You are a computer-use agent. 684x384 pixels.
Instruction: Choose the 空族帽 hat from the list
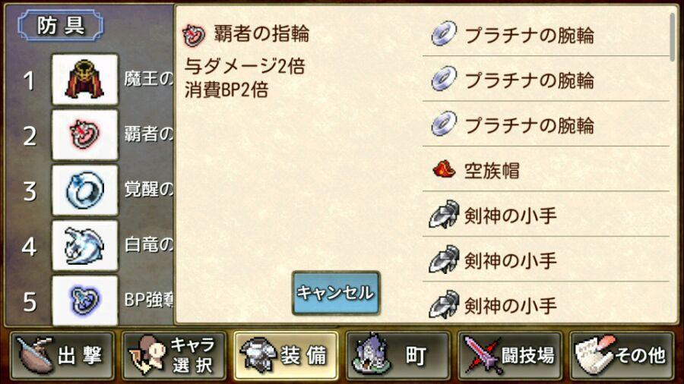[546, 170]
